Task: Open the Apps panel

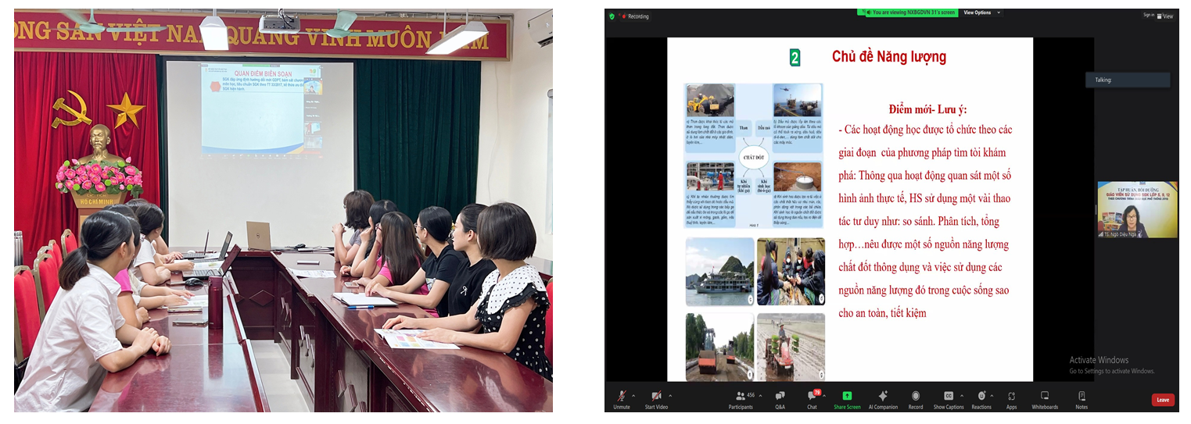Action: pyautogui.click(x=1011, y=399)
